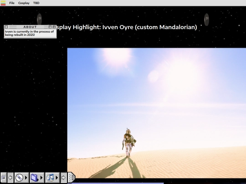
Task: Click the control strip right scroll arrow
Action: (63, 178)
